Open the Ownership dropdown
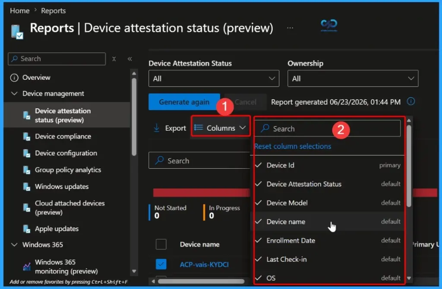 click(x=353, y=79)
